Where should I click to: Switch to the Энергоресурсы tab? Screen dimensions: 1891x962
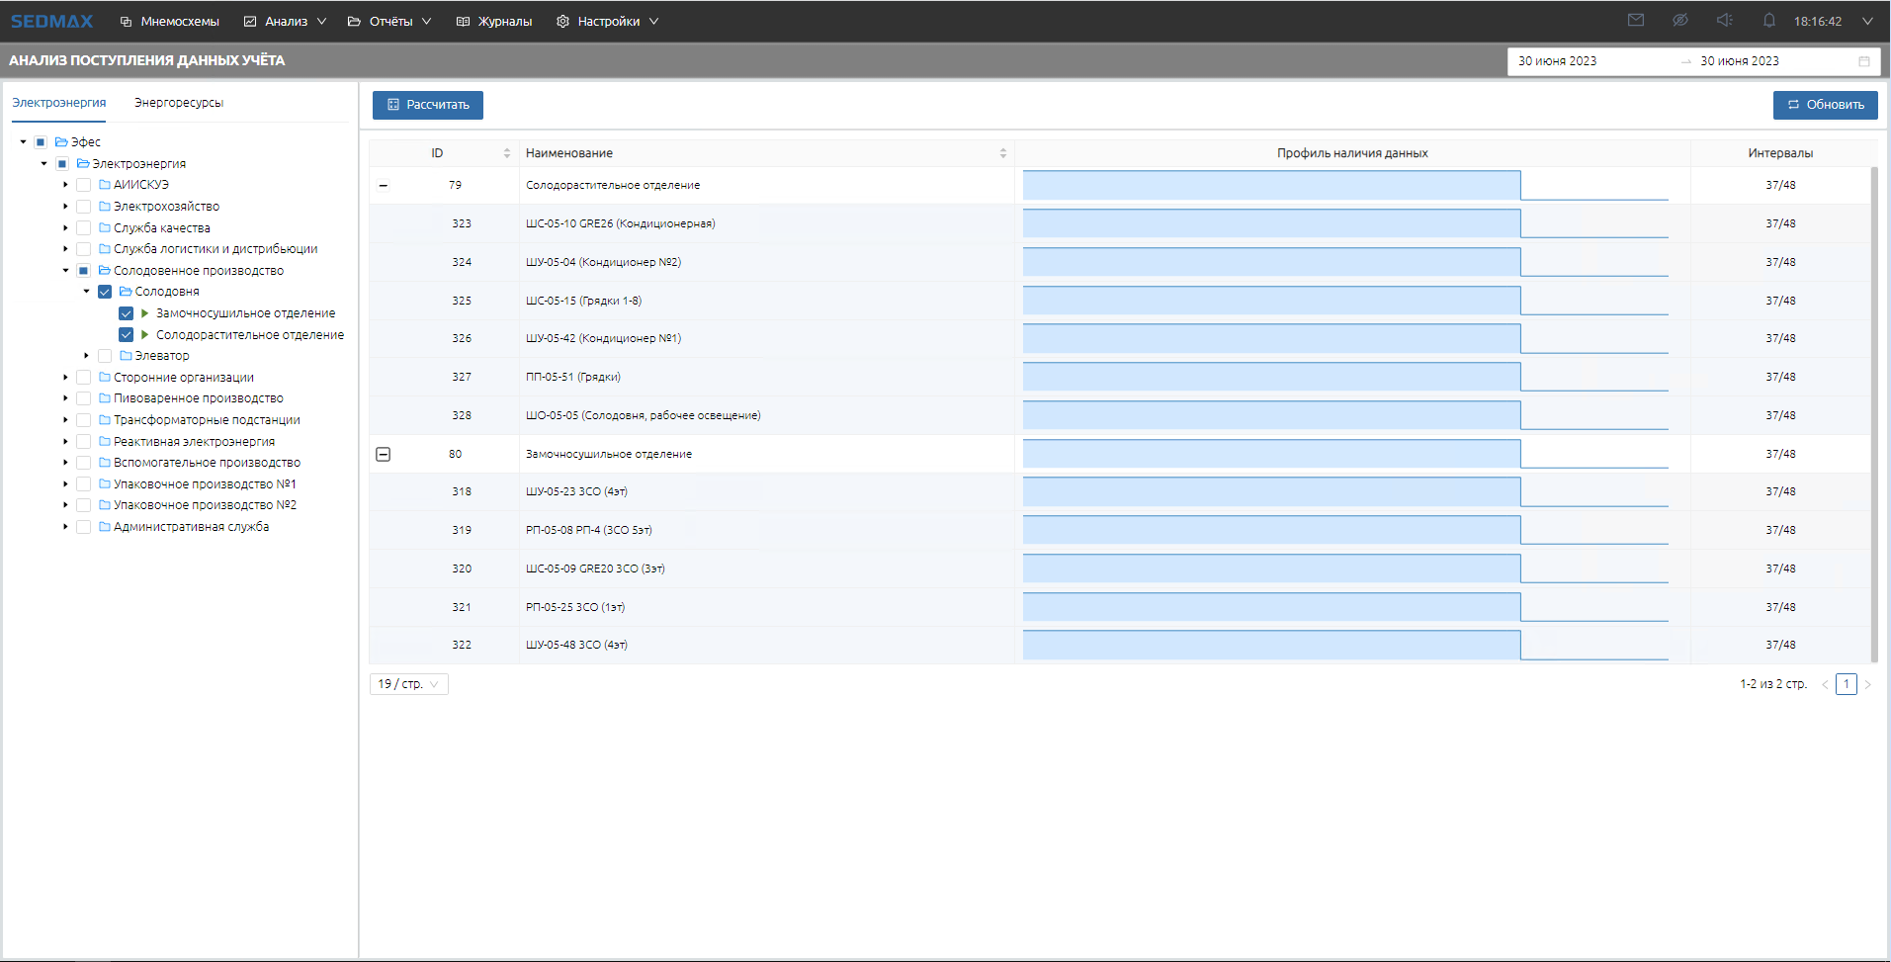[x=179, y=103]
